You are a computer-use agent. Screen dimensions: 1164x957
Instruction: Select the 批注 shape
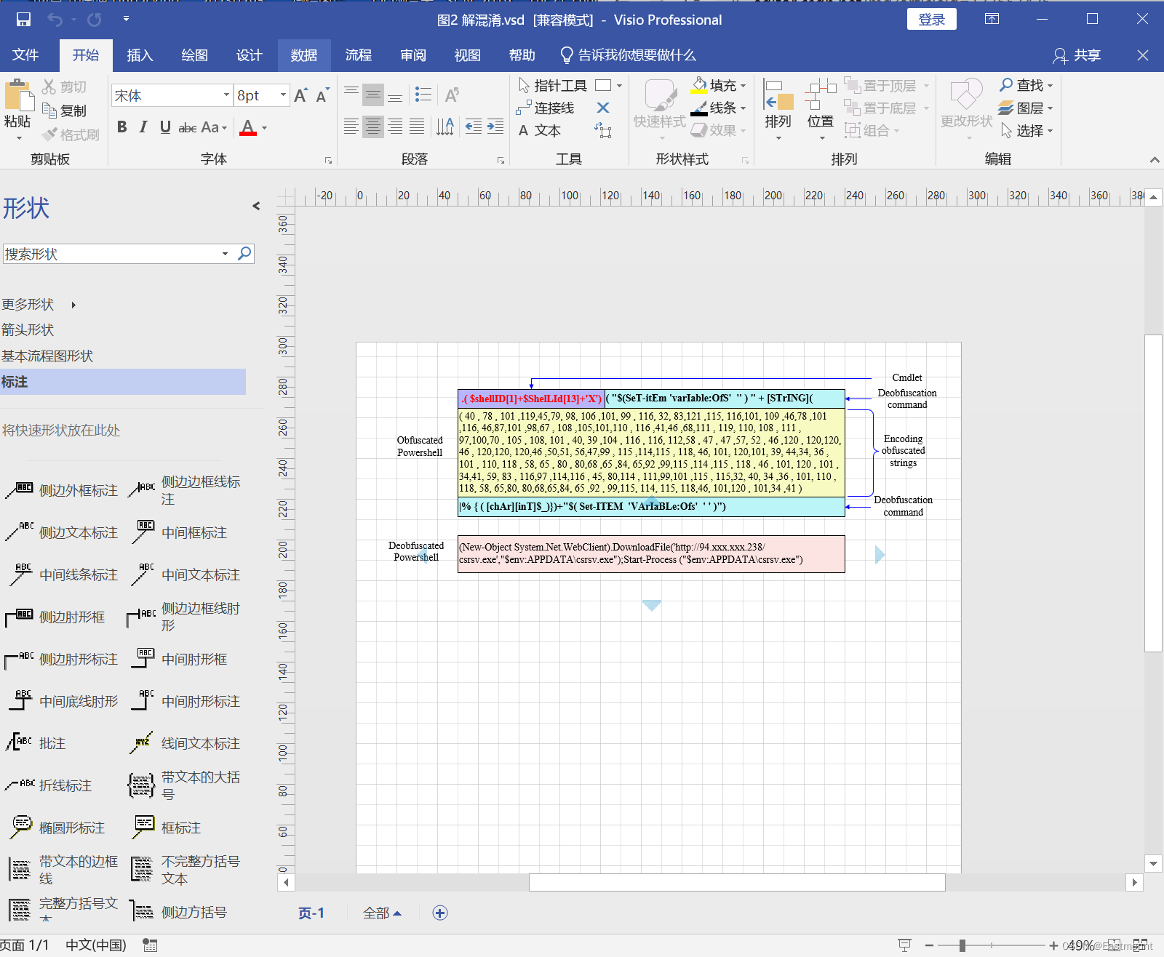(x=38, y=743)
